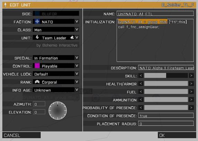This screenshot has width=198, height=141.
Task: Increase Health/Armor with right arrow
Action: pyautogui.click(x=191, y=83)
